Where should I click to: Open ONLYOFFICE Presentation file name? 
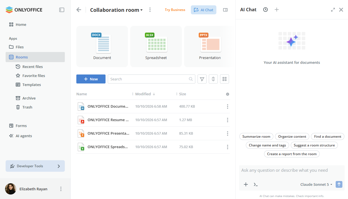click(x=108, y=134)
